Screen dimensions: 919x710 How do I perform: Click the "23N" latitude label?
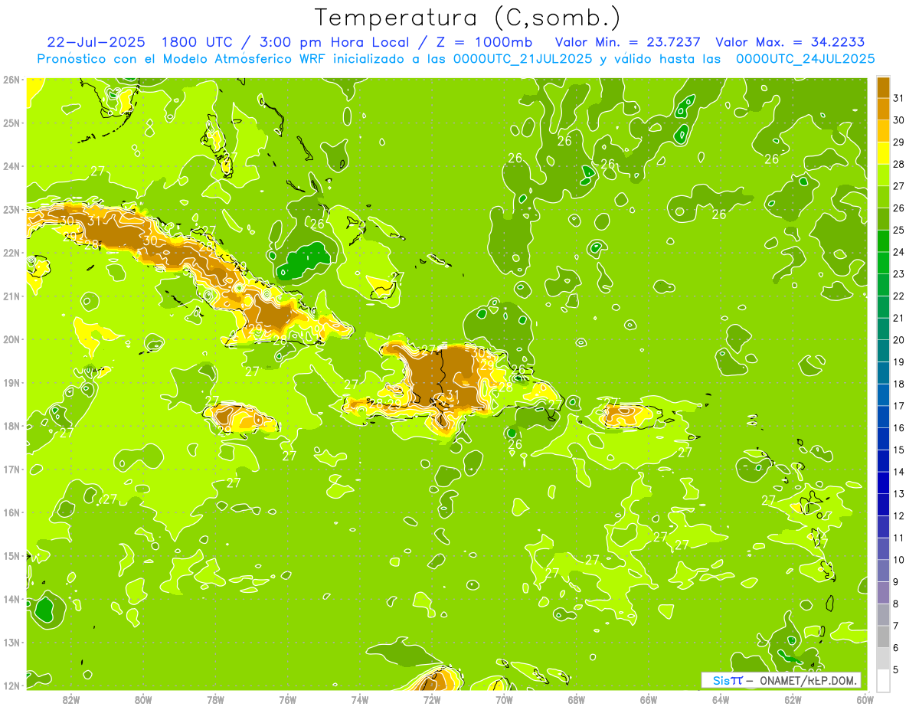pyautogui.click(x=11, y=209)
